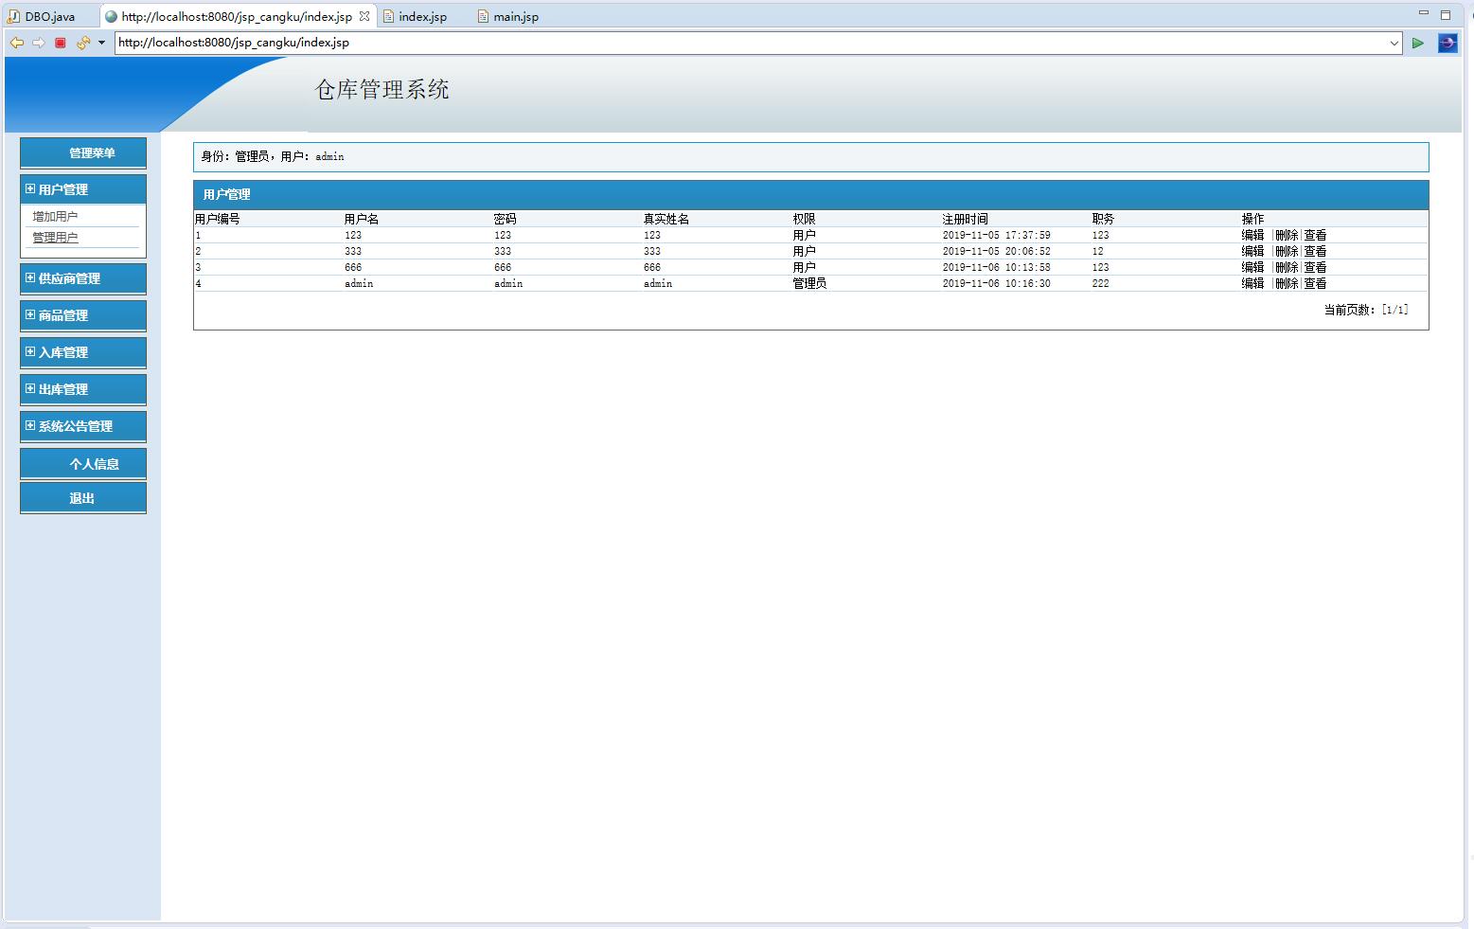
Task: Close the localhost index.jsp browser tab
Action: (x=364, y=16)
